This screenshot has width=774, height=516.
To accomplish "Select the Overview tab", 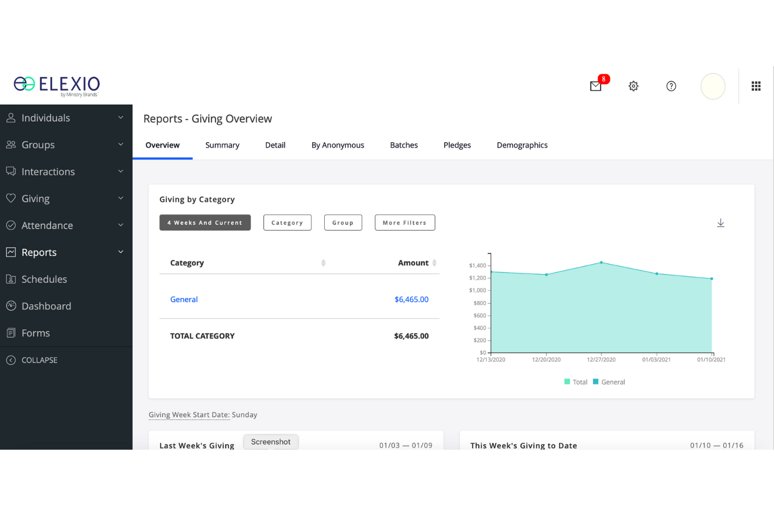I will 163,145.
